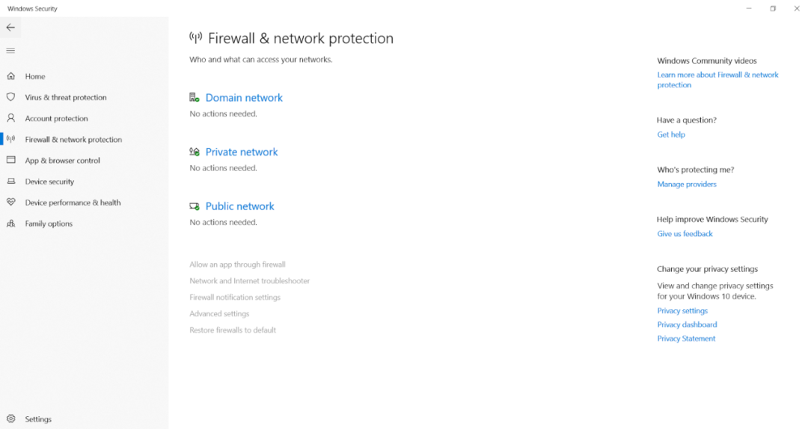Click the Family options people icon
Screen dimensions: 808x429
[x=10, y=223]
